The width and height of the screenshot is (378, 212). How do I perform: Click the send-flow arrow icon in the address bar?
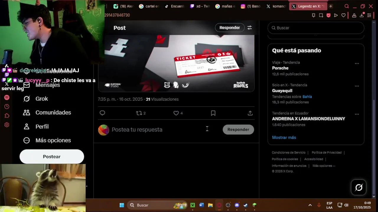tap(336, 15)
